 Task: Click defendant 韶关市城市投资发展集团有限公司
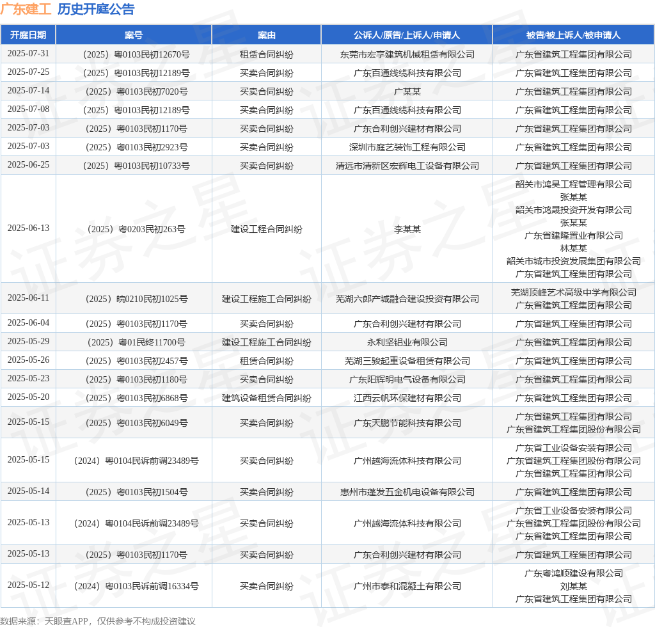coord(574,261)
